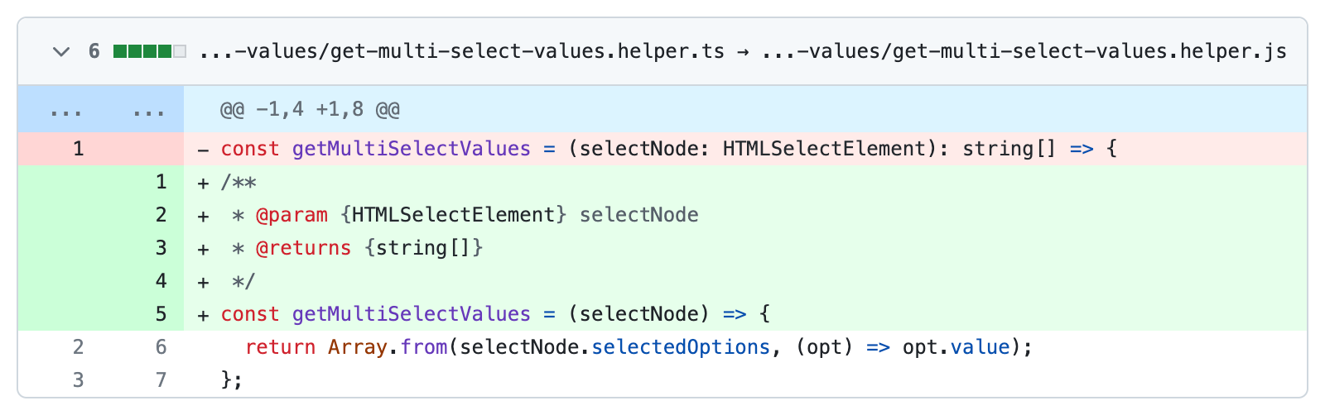Select added line number 3 for @returns
The width and height of the screenshot is (1325, 415).
click(x=161, y=248)
